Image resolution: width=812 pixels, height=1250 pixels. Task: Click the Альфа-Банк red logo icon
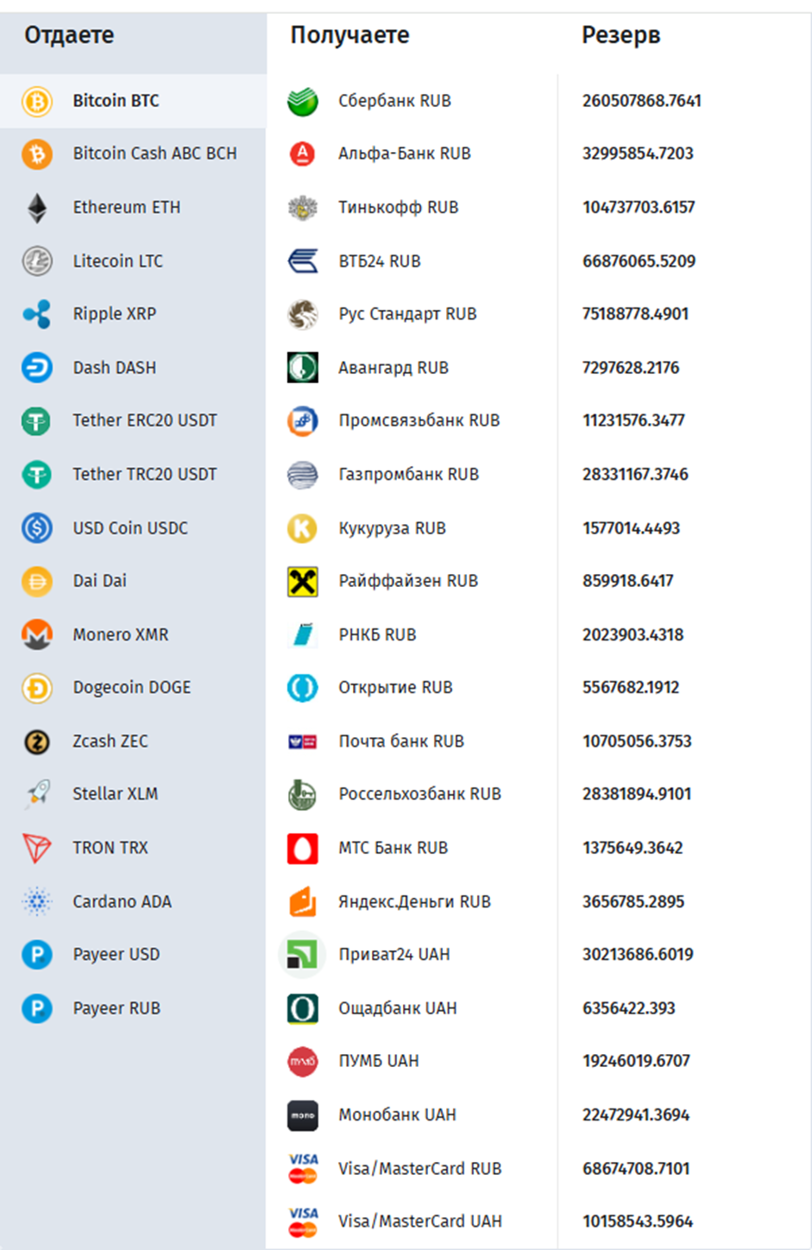(303, 154)
